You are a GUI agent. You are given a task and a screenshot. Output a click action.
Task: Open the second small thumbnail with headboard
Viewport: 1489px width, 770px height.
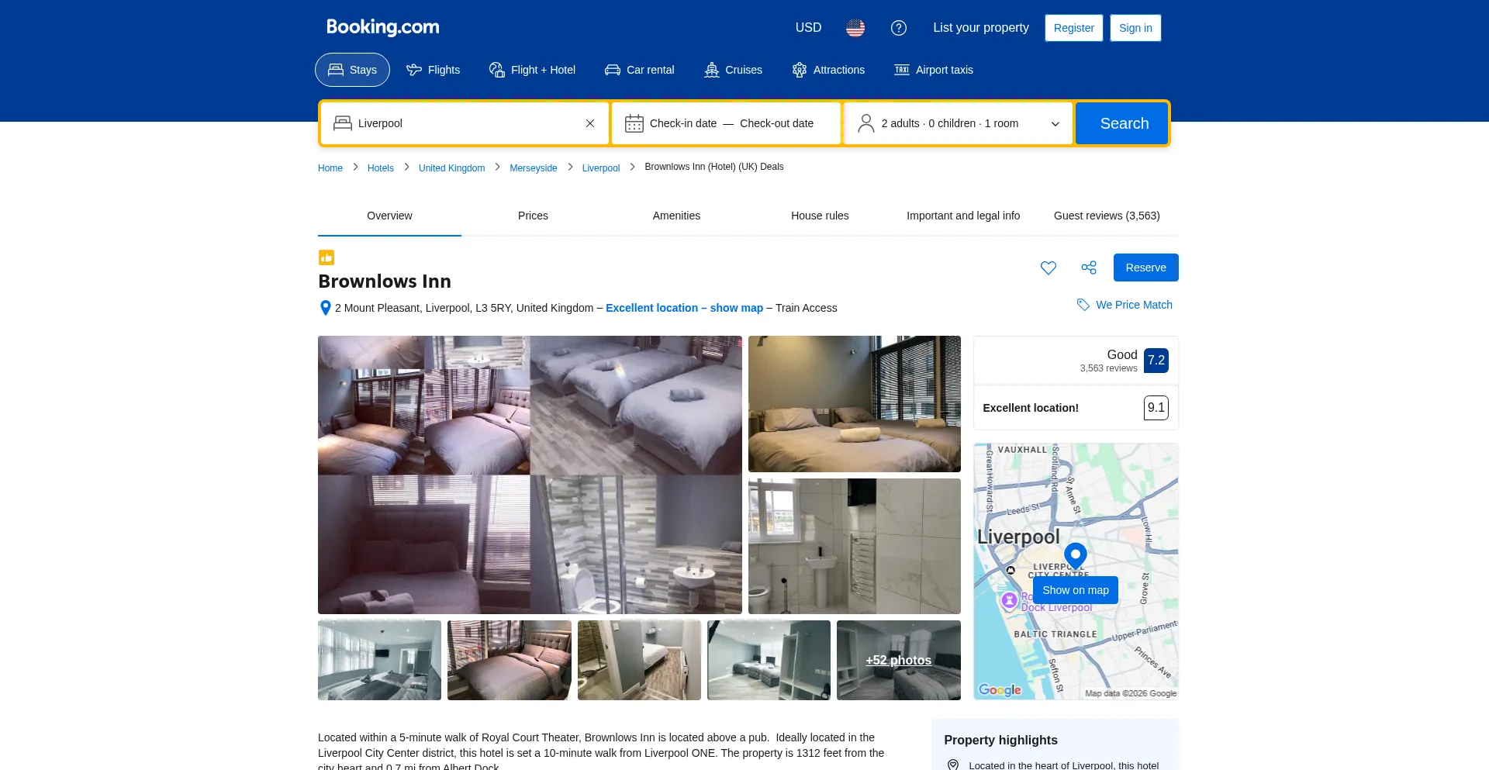click(x=509, y=660)
